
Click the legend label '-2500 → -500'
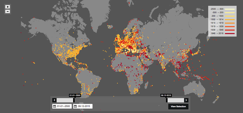point(217,9)
